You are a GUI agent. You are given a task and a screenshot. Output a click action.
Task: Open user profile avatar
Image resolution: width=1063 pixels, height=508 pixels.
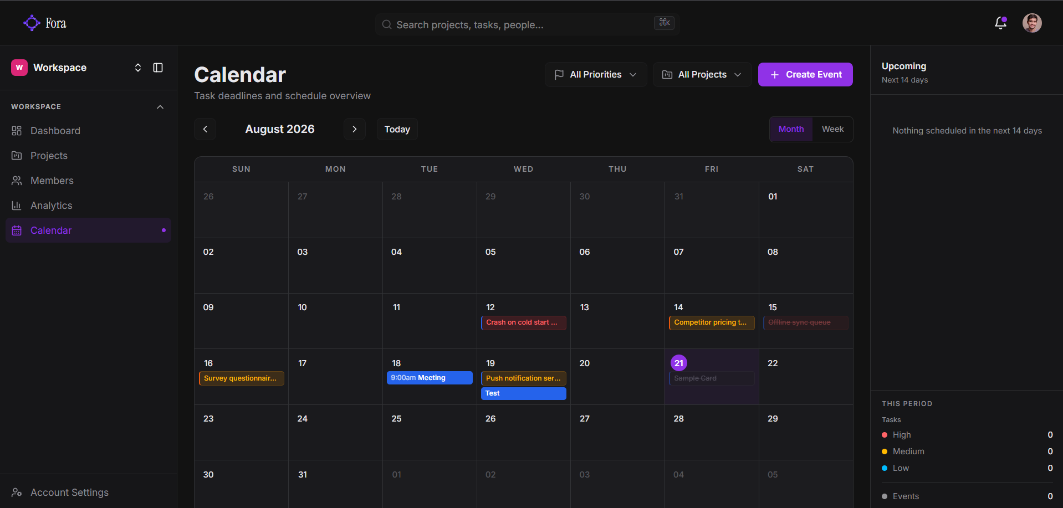[x=1032, y=23]
